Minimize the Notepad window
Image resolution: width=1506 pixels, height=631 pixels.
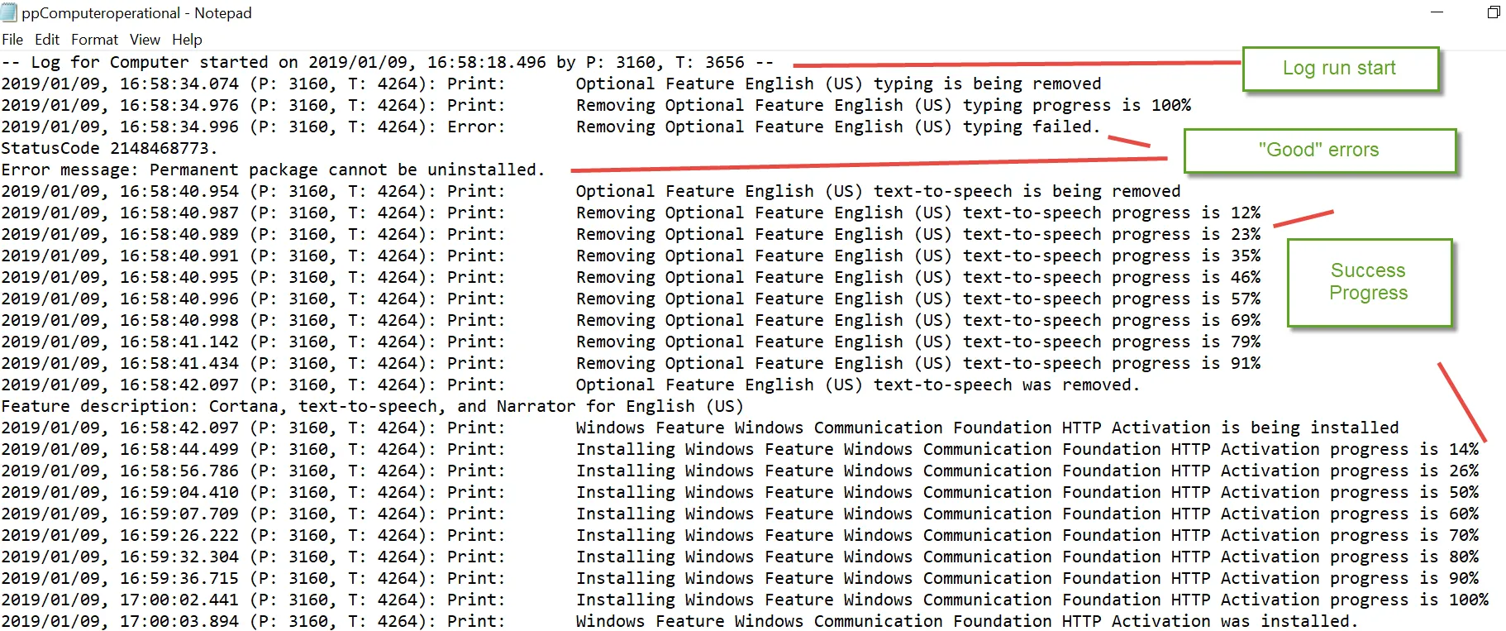[x=1437, y=12]
